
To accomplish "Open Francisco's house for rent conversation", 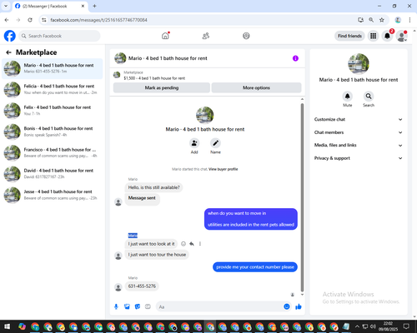I will [x=53, y=152].
